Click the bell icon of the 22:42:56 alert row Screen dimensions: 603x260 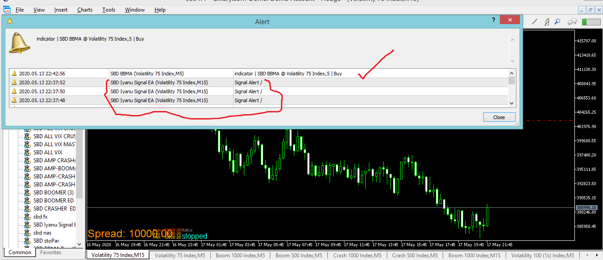14,74
